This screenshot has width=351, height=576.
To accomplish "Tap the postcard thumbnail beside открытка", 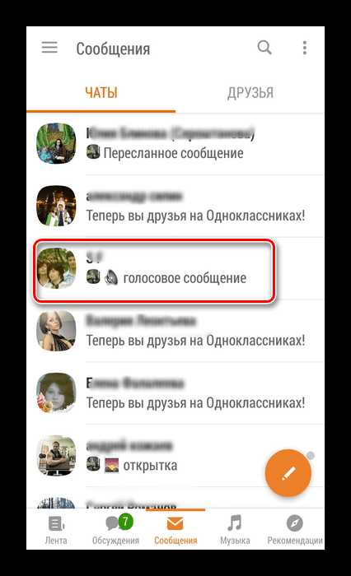I will tap(112, 466).
